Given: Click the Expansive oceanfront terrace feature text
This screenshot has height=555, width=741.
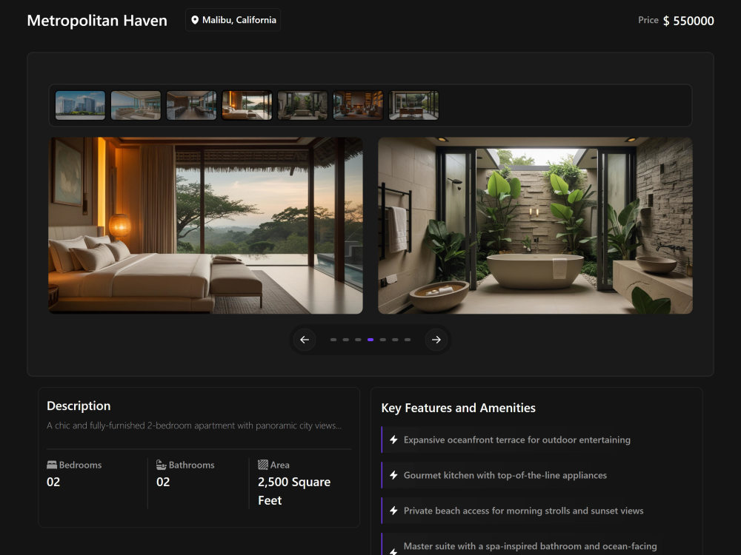Looking at the screenshot, I should 517,440.
